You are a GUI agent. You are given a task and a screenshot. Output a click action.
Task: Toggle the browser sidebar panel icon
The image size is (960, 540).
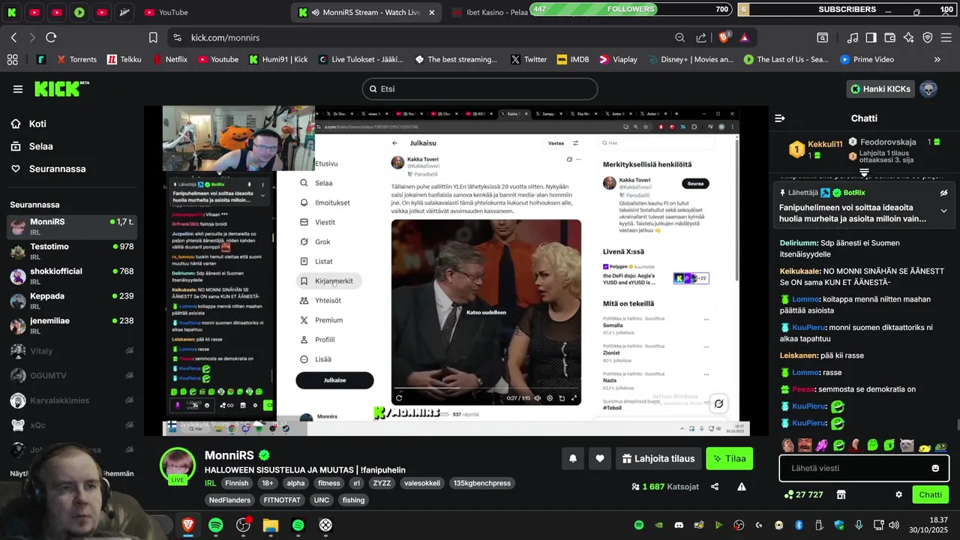[871, 37]
